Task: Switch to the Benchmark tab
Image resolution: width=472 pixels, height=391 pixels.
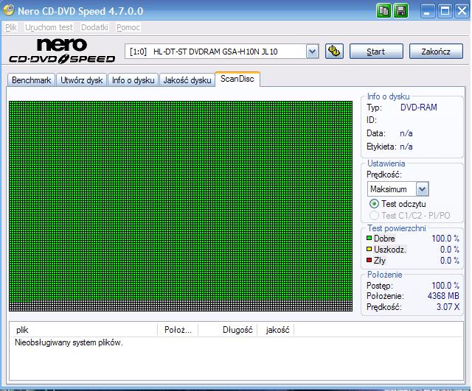Action: (x=31, y=80)
